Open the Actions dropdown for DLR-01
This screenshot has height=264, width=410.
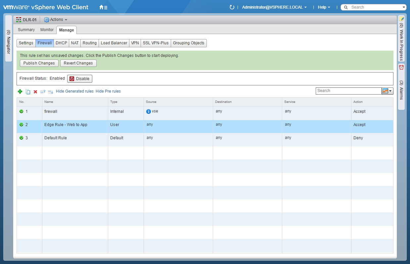[56, 20]
